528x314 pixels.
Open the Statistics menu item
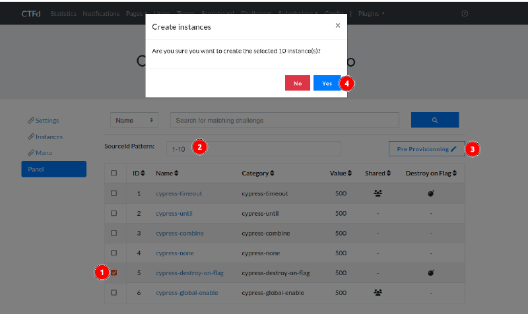point(63,13)
